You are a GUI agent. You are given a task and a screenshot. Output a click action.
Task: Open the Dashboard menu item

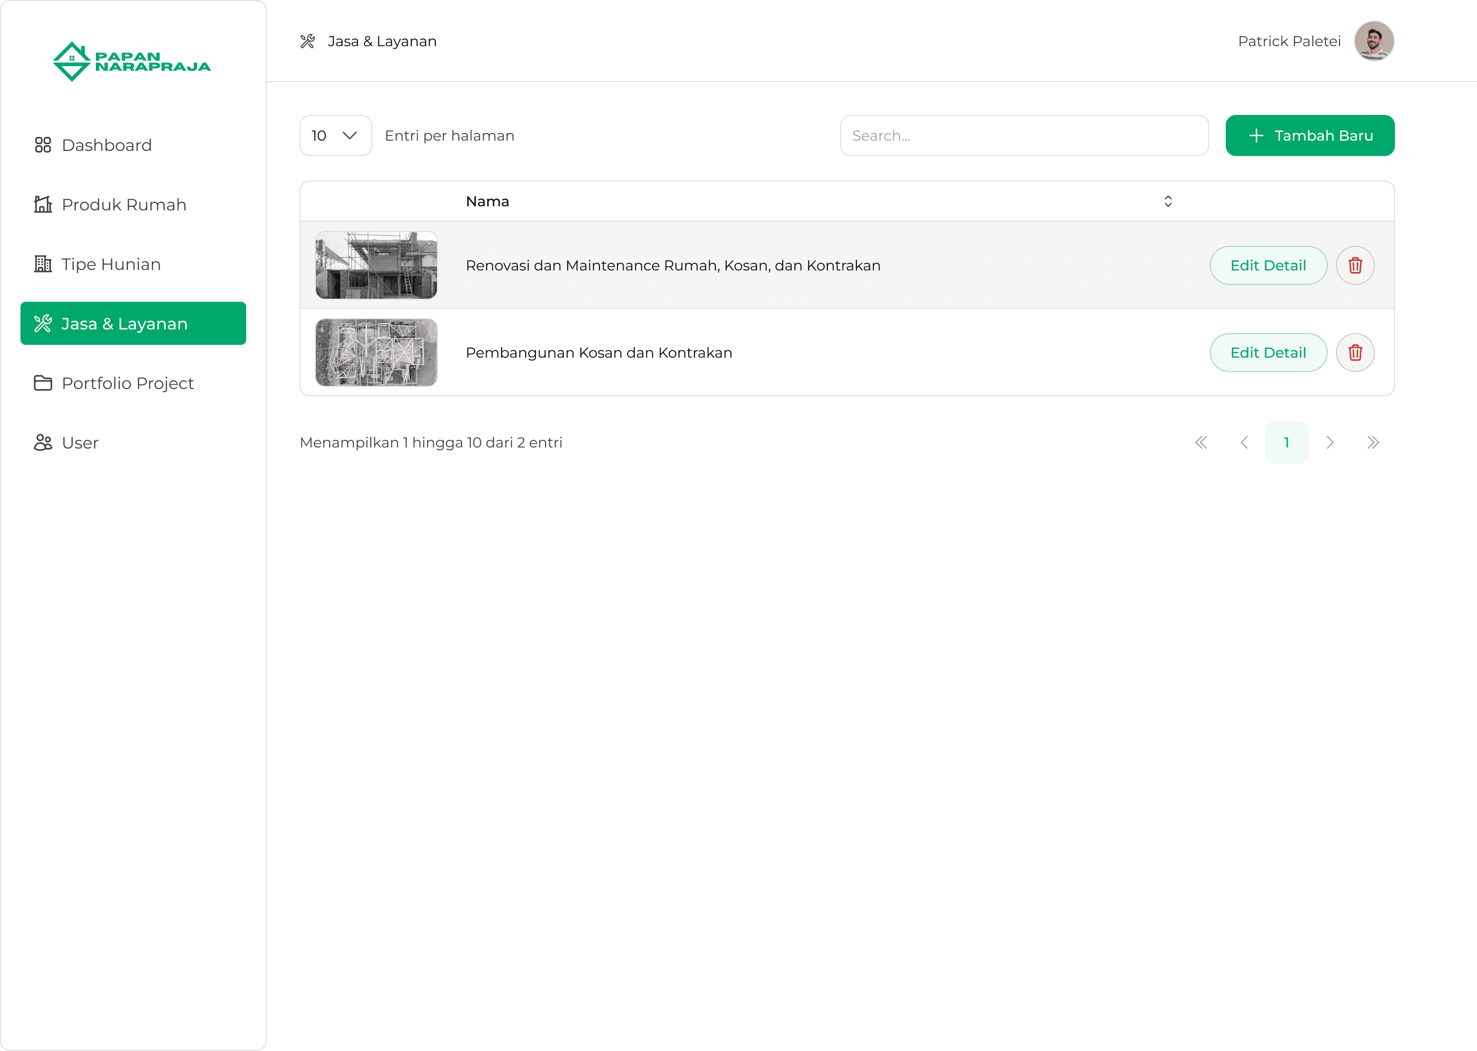107,145
